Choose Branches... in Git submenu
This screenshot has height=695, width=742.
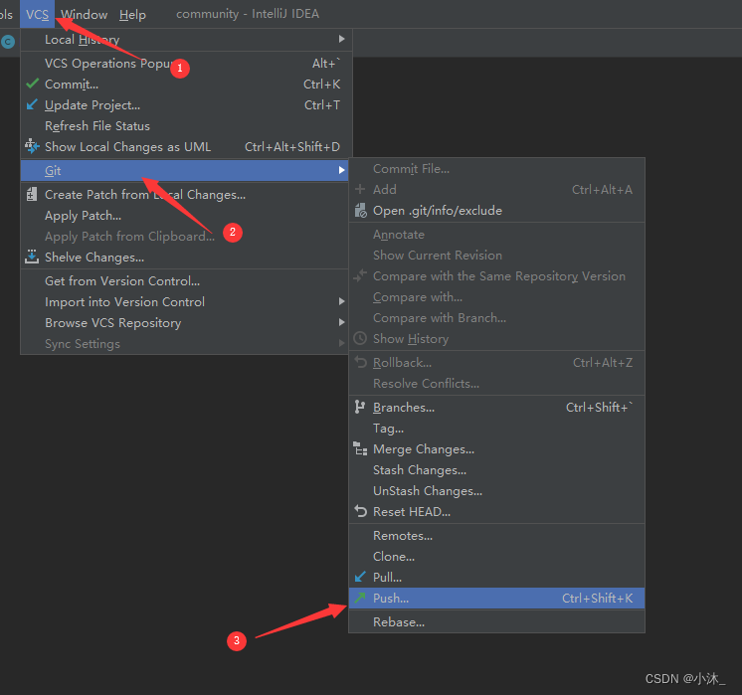[496, 408]
